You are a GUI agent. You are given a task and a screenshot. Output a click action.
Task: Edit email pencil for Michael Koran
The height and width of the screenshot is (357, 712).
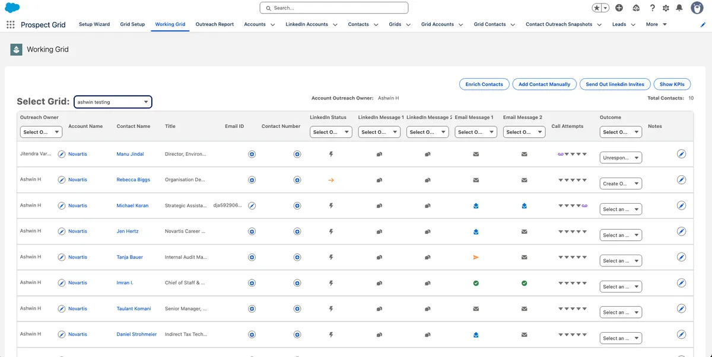[252, 205]
